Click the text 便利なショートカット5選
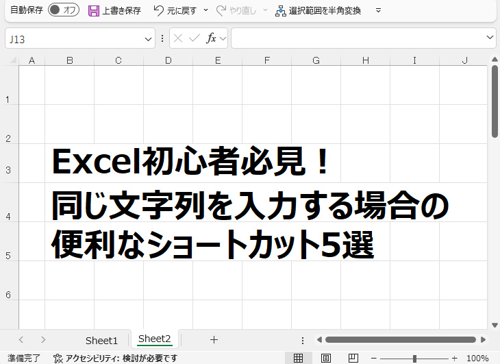The height and width of the screenshot is (364, 500). tap(213, 244)
